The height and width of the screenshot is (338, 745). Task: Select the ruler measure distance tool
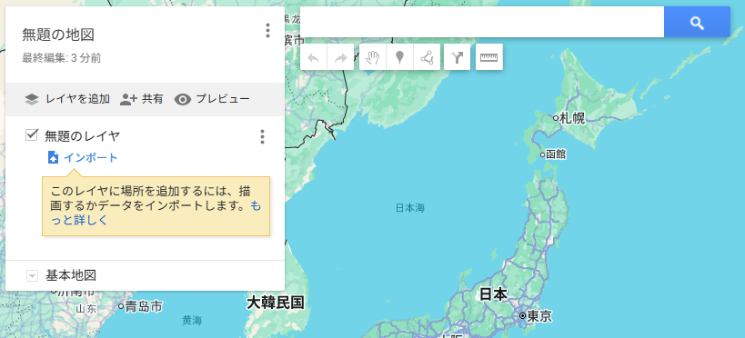coord(488,57)
